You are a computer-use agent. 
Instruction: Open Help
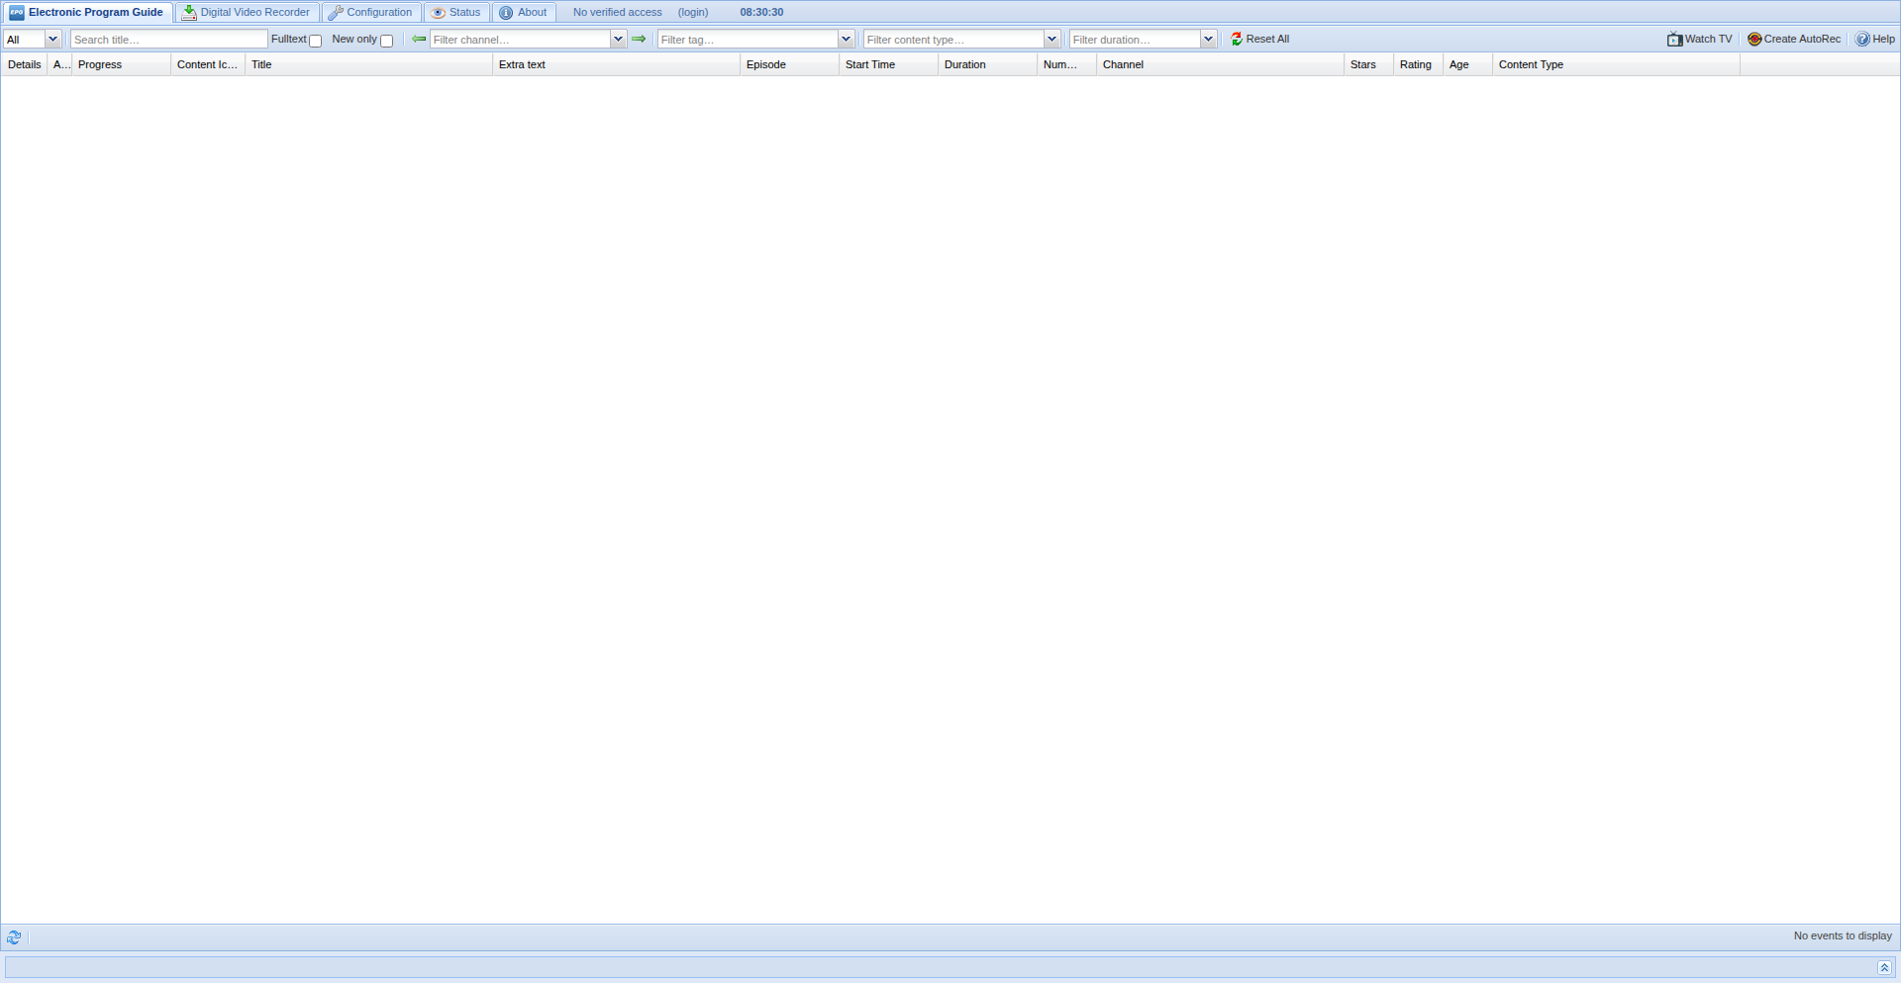click(x=1875, y=39)
